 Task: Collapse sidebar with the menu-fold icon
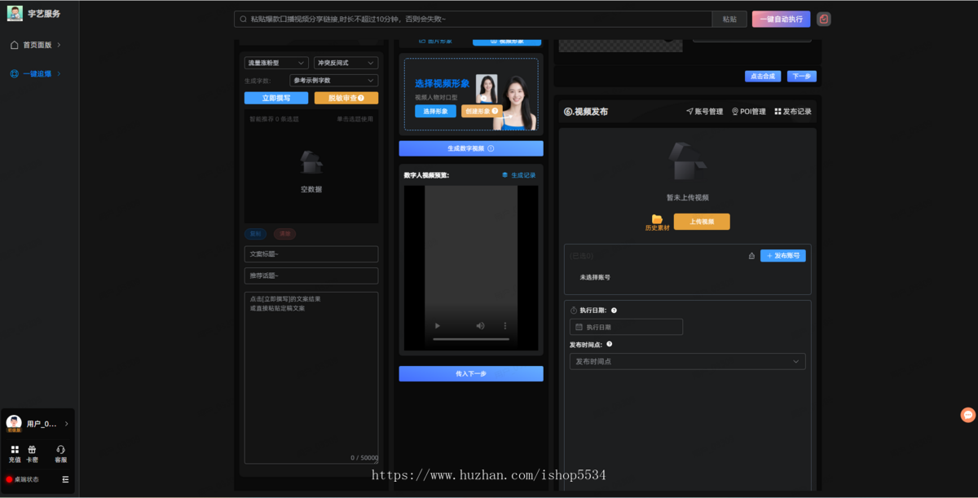pyautogui.click(x=65, y=479)
